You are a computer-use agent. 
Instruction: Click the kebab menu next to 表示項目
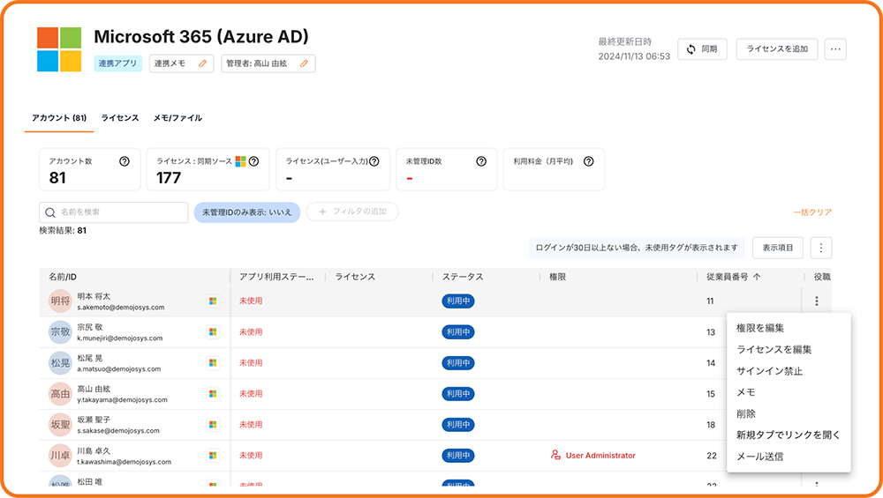click(x=821, y=249)
